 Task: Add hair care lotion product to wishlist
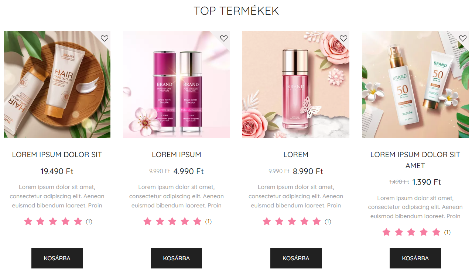coord(105,38)
